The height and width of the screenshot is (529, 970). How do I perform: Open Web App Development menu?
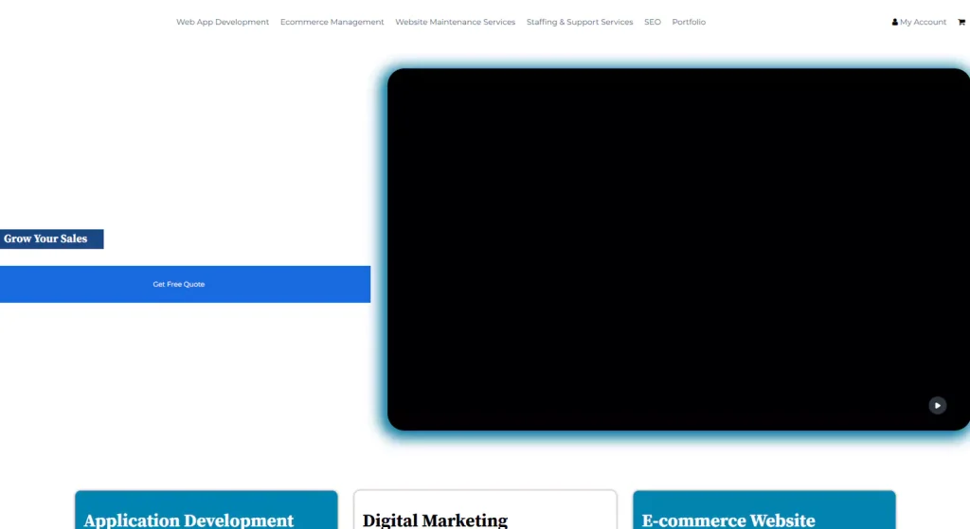coord(223,22)
